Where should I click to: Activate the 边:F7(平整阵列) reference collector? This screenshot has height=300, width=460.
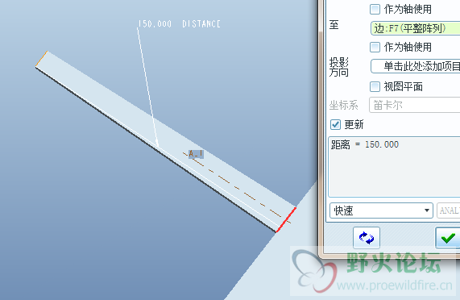pos(415,28)
